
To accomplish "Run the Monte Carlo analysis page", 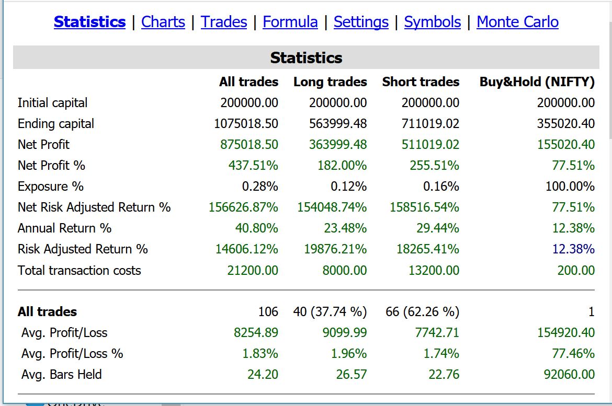I will [517, 22].
